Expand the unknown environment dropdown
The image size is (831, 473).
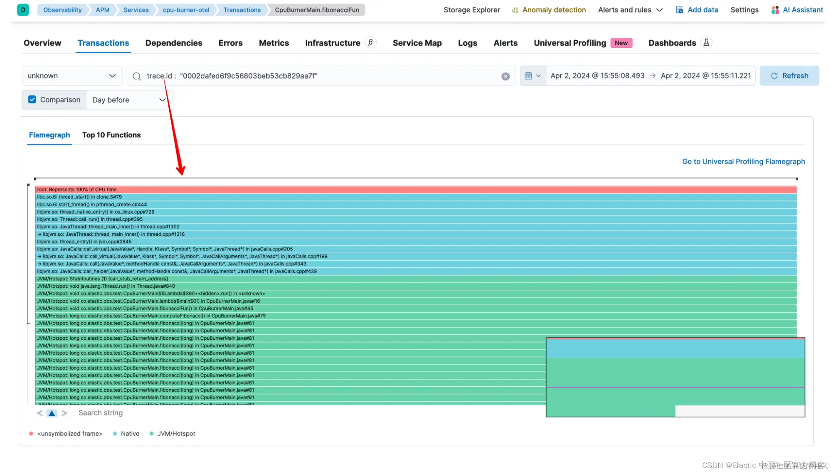point(72,76)
